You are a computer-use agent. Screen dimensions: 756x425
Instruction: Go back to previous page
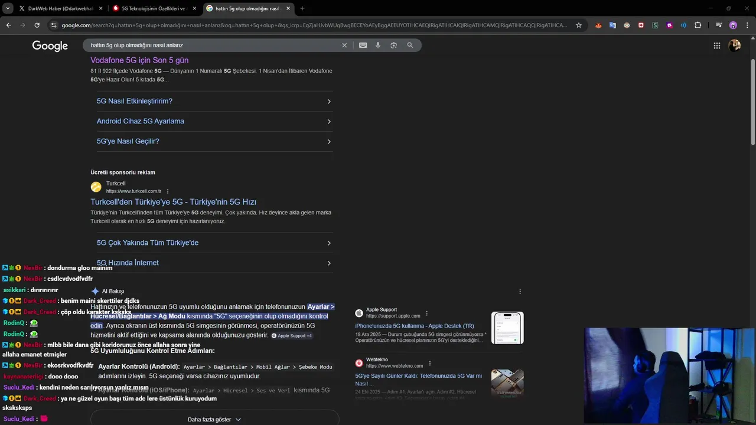(8, 25)
